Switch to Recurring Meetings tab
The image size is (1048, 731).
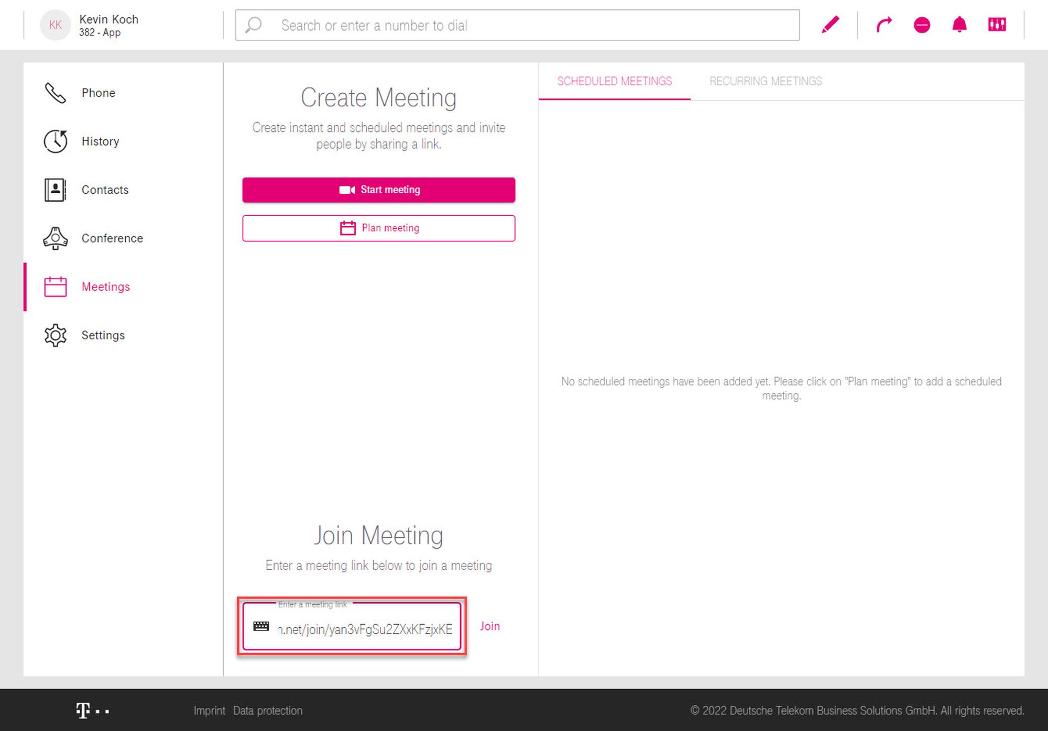(x=765, y=81)
